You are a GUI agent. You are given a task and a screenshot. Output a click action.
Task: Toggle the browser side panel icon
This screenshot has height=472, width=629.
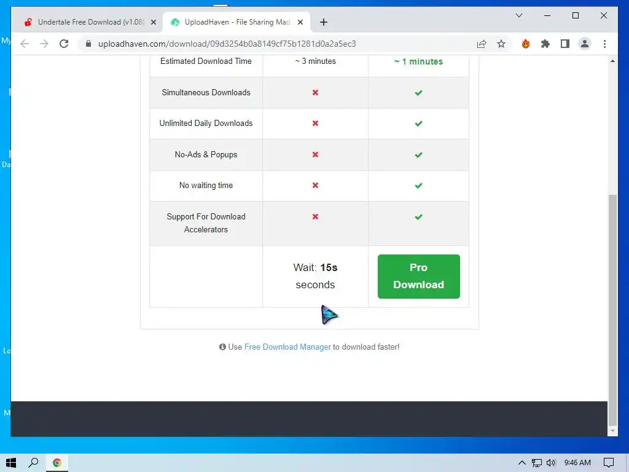click(565, 44)
